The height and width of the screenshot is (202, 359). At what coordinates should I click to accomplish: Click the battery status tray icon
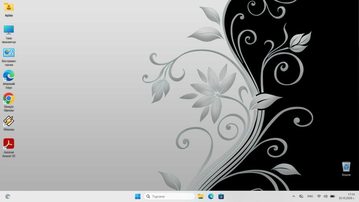point(333,196)
